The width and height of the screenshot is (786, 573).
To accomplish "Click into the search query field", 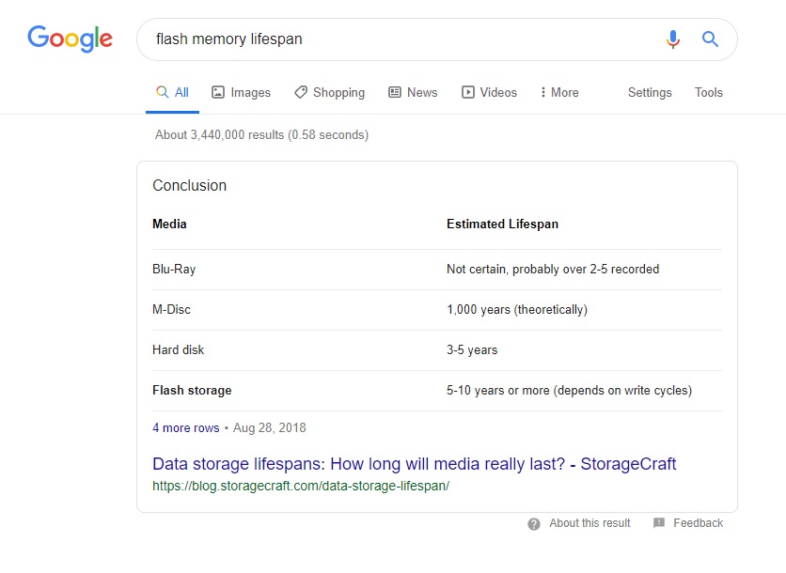I will coord(395,39).
